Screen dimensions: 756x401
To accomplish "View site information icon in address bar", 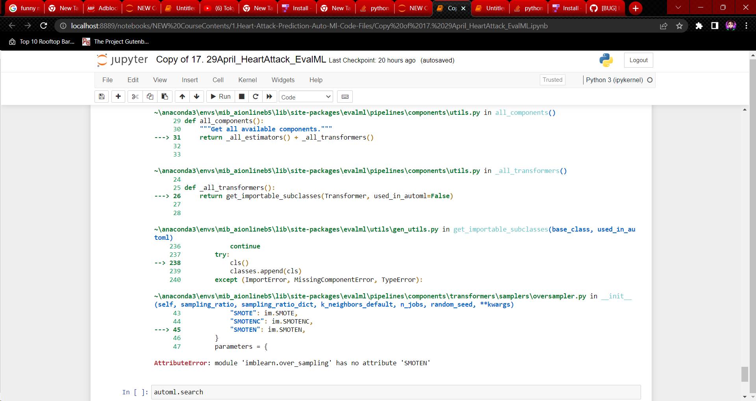I will 63,26.
